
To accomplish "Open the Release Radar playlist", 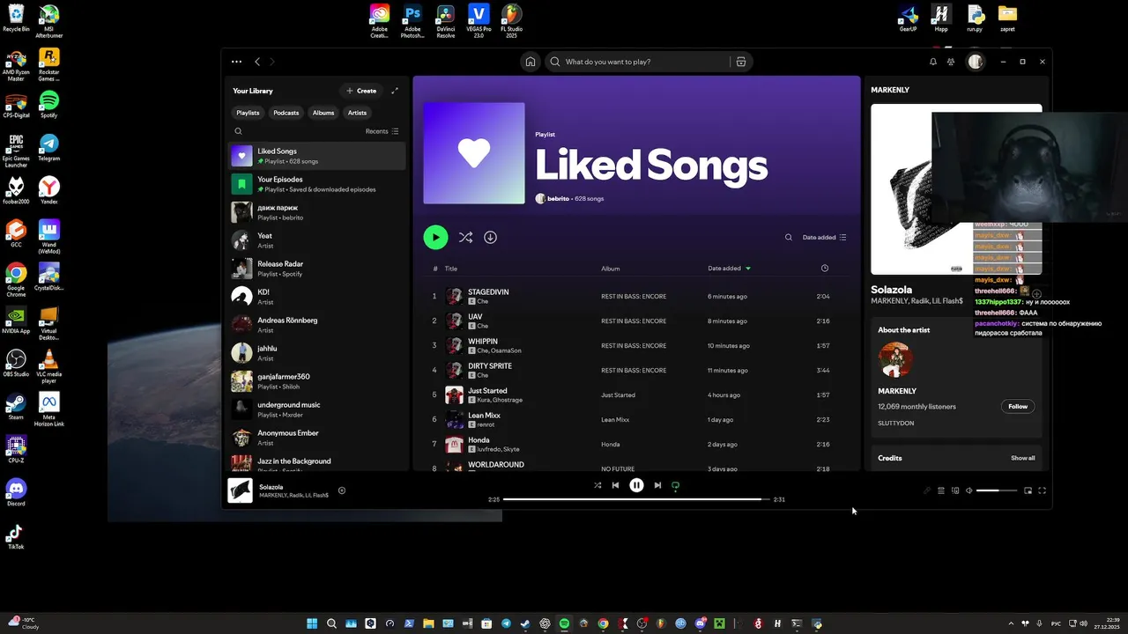I will point(317,269).
